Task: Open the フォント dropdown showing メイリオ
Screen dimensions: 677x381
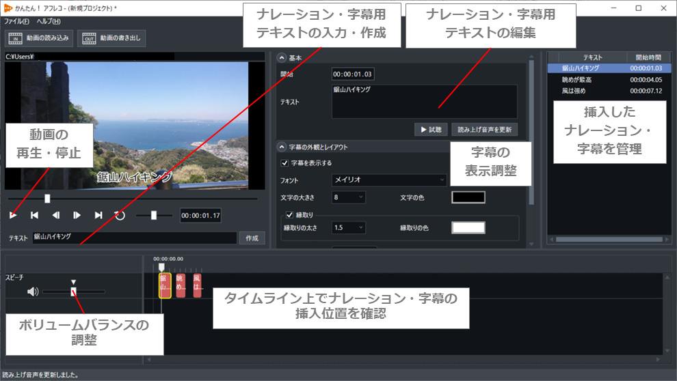Action: pyautogui.click(x=388, y=180)
